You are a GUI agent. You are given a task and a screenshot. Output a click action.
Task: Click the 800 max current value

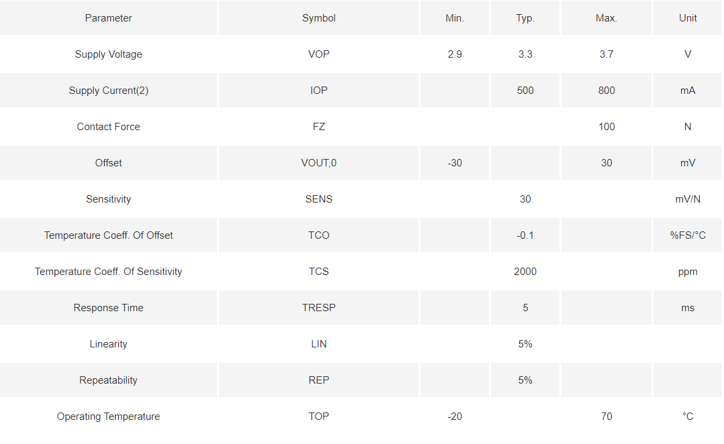click(x=606, y=91)
